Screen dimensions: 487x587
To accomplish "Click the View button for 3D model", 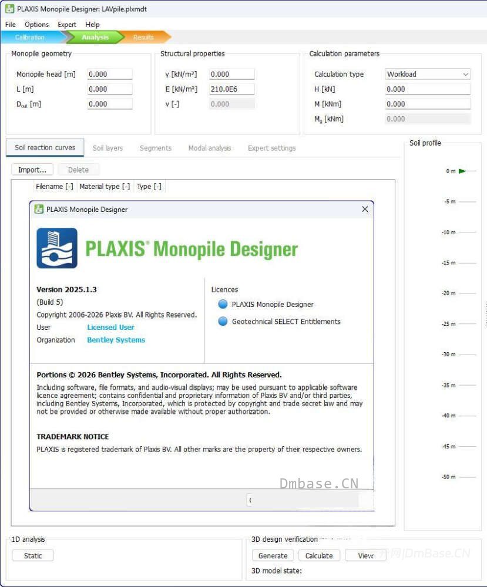I will click(365, 555).
